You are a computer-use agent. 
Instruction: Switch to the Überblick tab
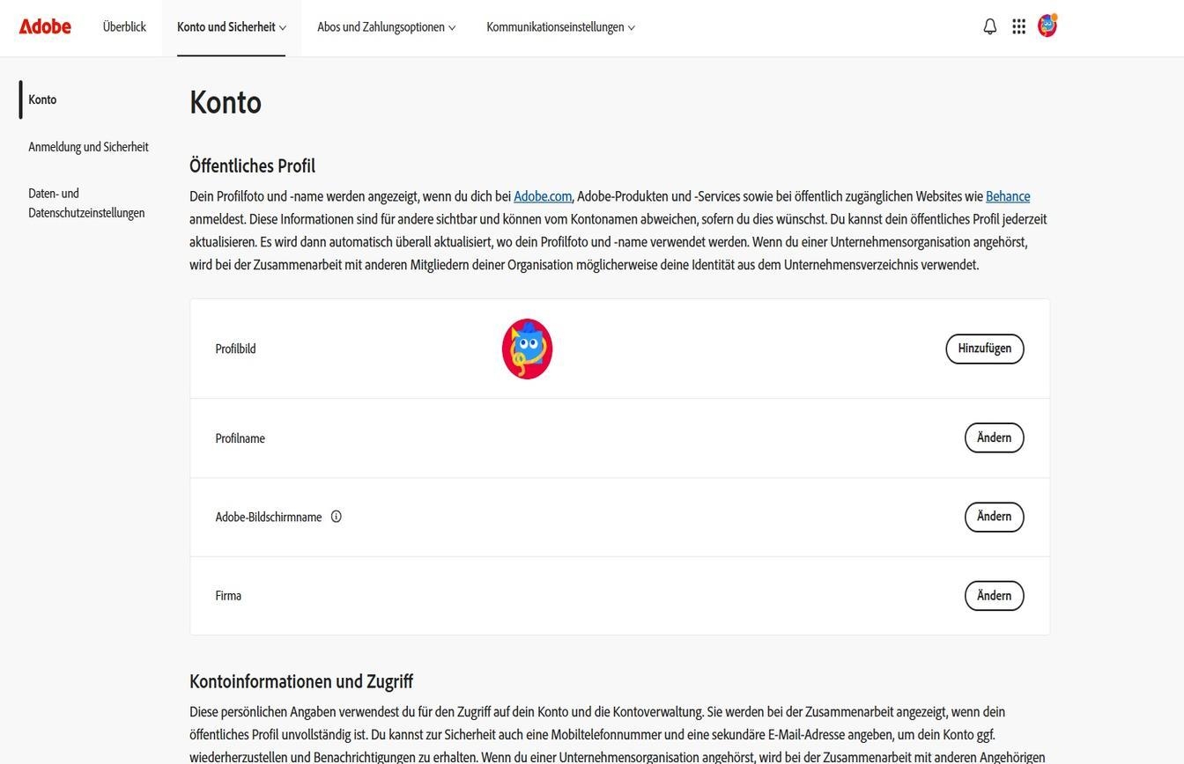tap(124, 26)
